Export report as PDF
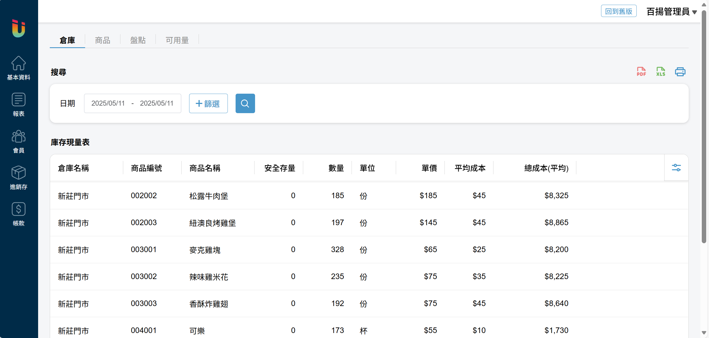Viewport: 709px width, 338px height. (x=641, y=72)
